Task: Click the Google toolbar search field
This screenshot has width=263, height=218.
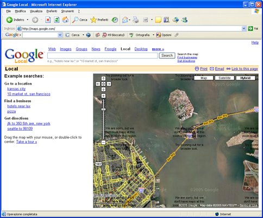Action: click(40, 35)
